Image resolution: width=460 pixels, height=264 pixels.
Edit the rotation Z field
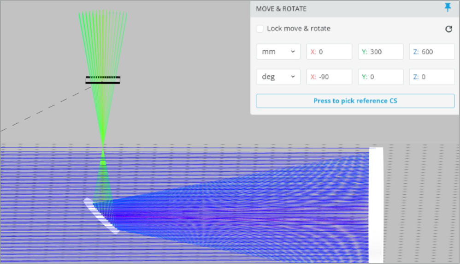(432, 77)
